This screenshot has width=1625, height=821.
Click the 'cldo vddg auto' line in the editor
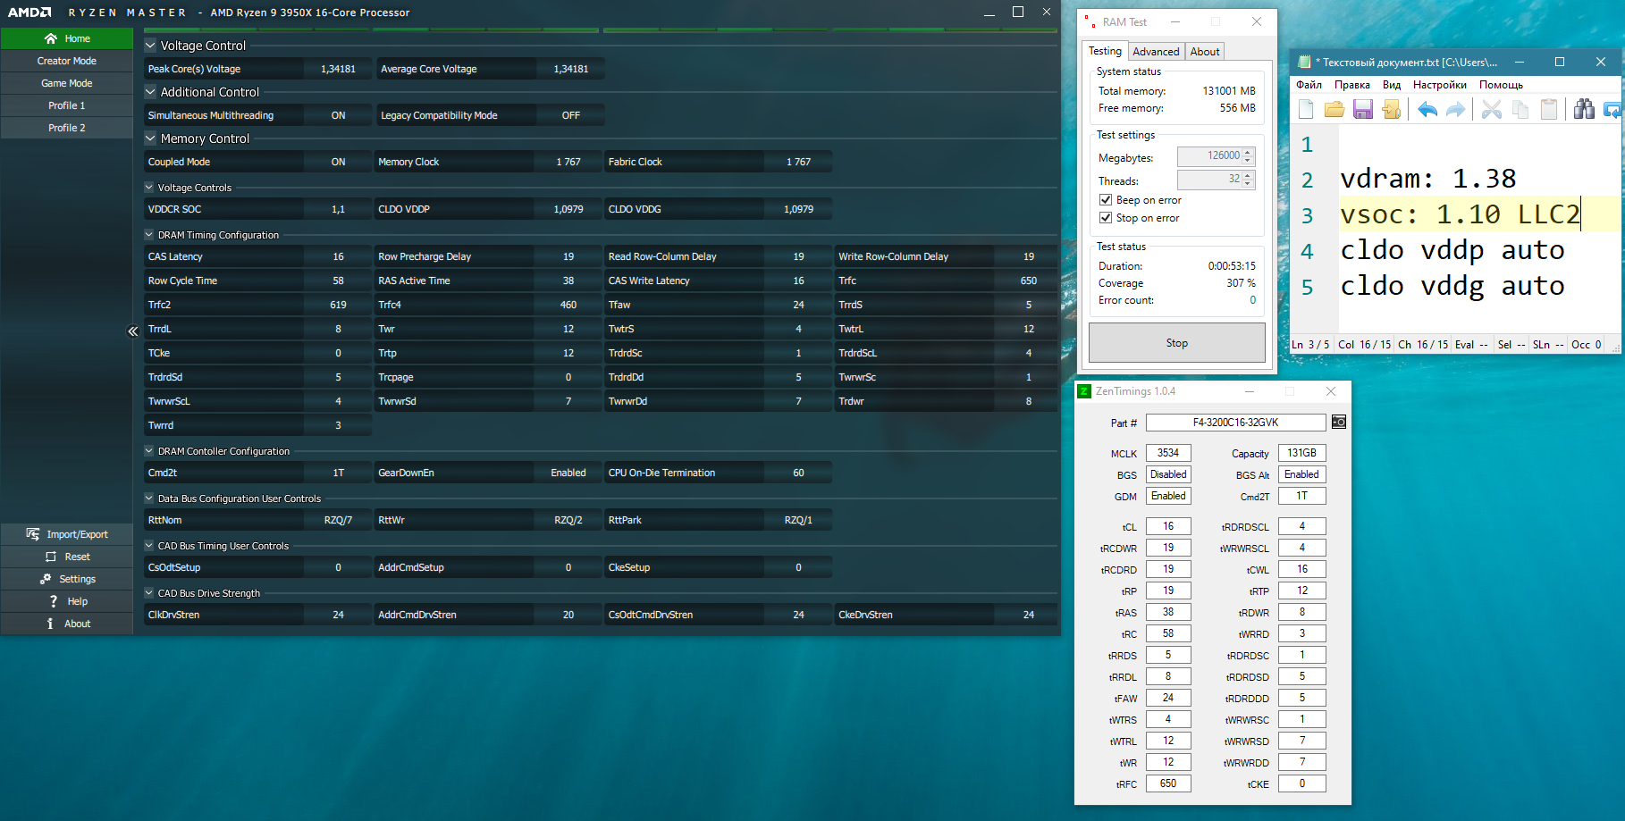point(1452,286)
